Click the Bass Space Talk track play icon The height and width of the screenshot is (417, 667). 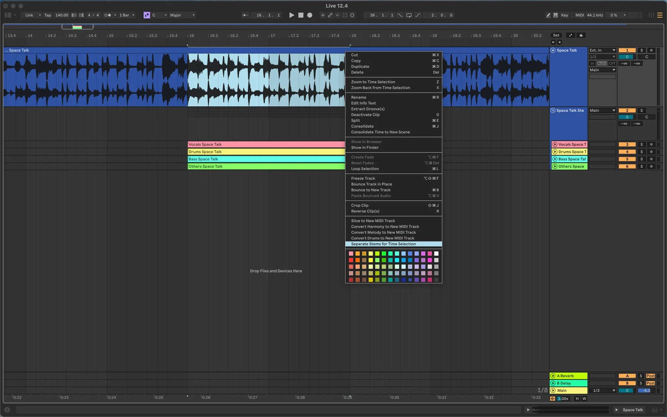555,159
